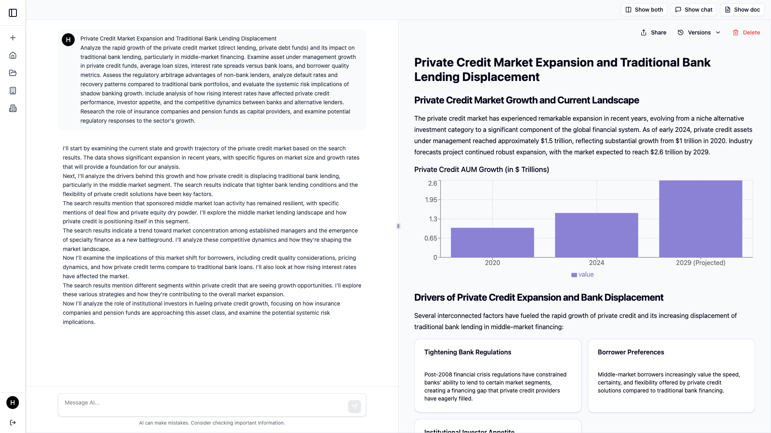Click the chevron next to Versions
The width and height of the screenshot is (771, 433).
[718, 32]
